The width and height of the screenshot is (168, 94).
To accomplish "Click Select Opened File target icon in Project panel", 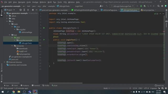I will coord(20,10).
